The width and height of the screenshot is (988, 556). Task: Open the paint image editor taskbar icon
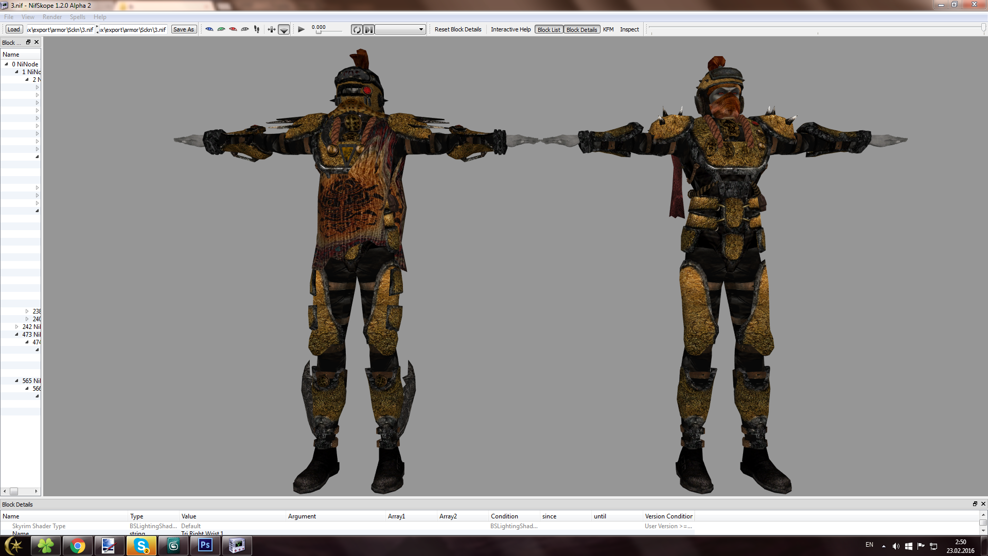[109, 546]
